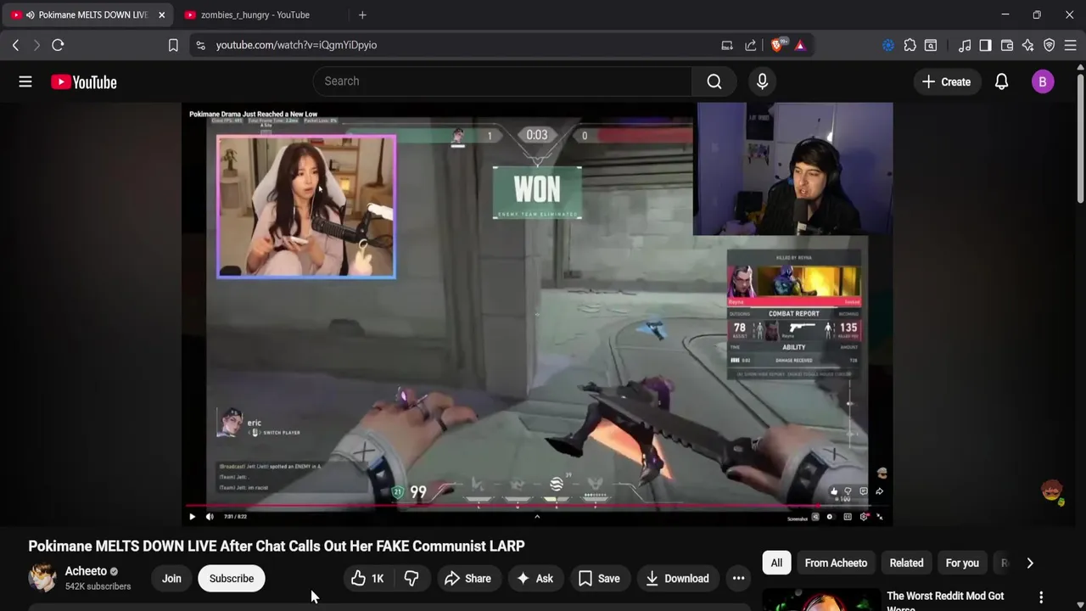Download the video

pyautogui.click(x=677, y=579)
